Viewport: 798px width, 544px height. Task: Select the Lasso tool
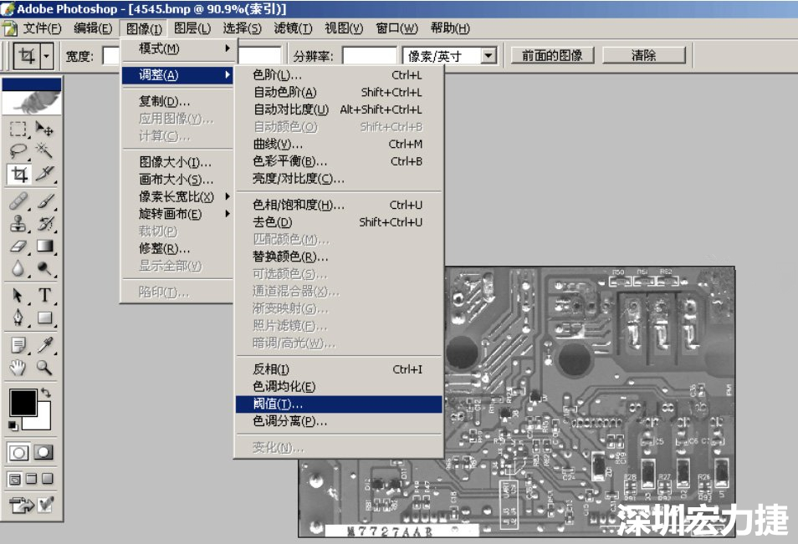coord(18,150)
